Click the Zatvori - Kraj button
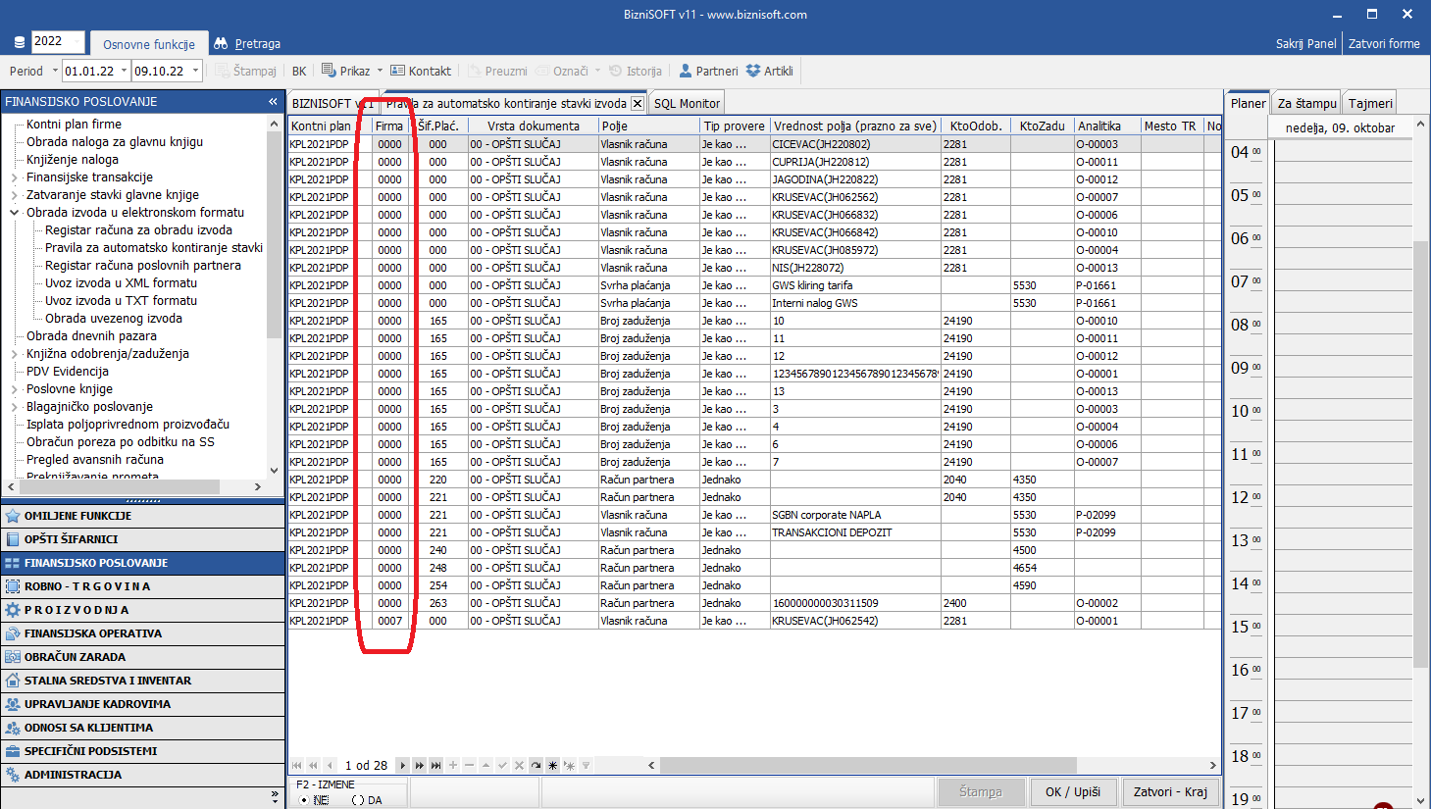Screen dimensions: 1431x809 point(1170,791)
